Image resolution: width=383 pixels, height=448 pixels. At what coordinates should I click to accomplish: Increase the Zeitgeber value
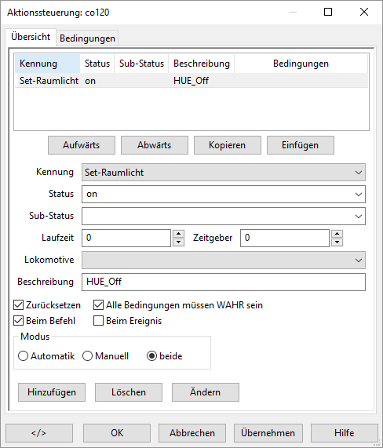pyautogui.click(x=337, y=234)
